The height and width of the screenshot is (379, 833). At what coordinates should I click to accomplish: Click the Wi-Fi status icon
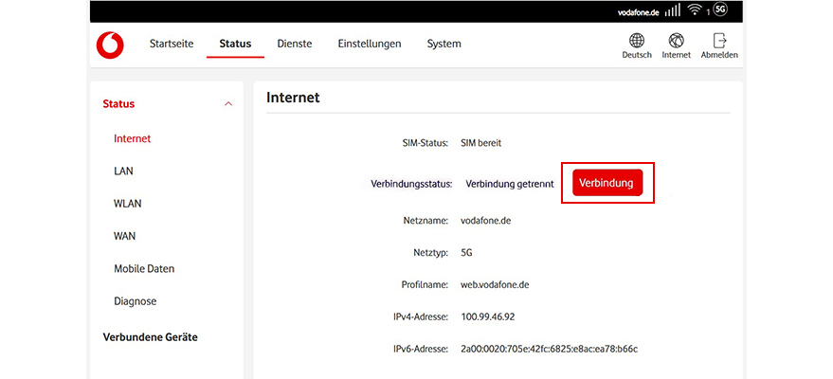pos(694,10)
